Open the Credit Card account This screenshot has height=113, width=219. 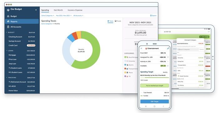pos(22,46)
